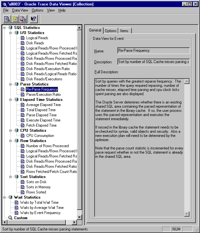The image size is (200, 233).
Task: Click the document icon beside Parse/Execution Ratio
Action: [23, 94]
